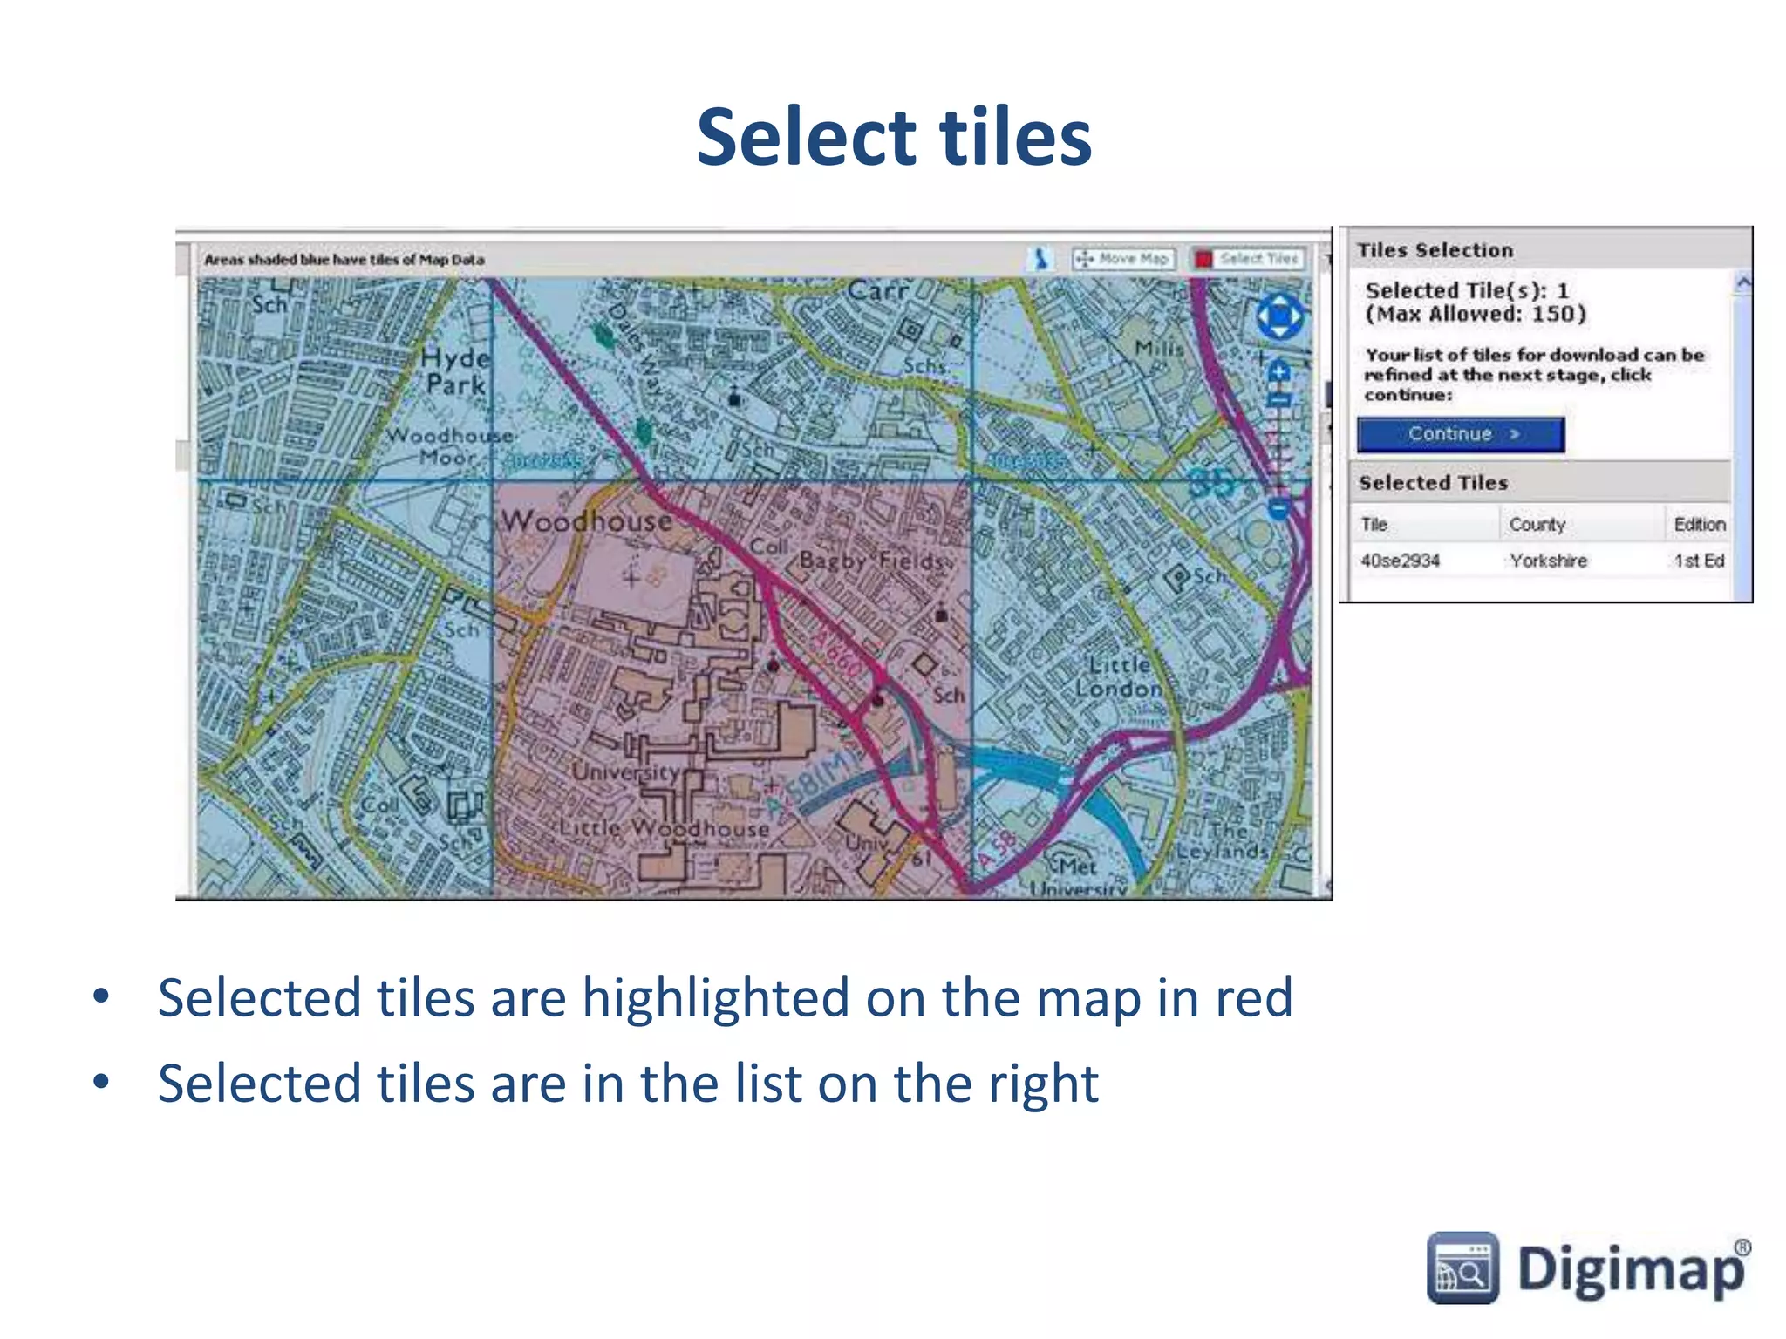Activate the Move Map tool

coord(1124,259)
